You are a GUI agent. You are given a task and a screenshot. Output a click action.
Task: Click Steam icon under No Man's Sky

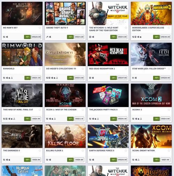click(4, 37)
